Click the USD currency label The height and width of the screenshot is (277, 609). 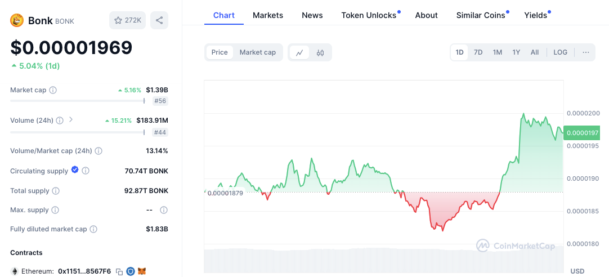[x=577, y=271]
